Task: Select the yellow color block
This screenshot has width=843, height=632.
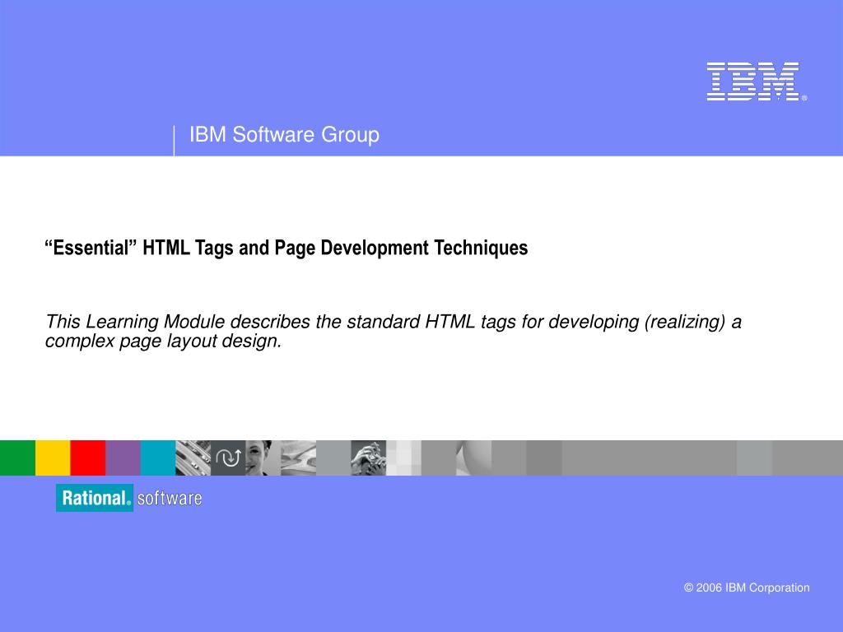Action: (x=51, y=458)
